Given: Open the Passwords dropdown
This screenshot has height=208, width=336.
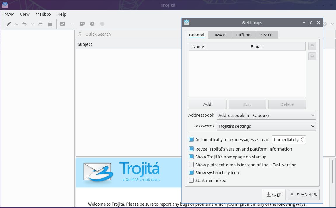Looking at the screenshot, I should 266,126.
